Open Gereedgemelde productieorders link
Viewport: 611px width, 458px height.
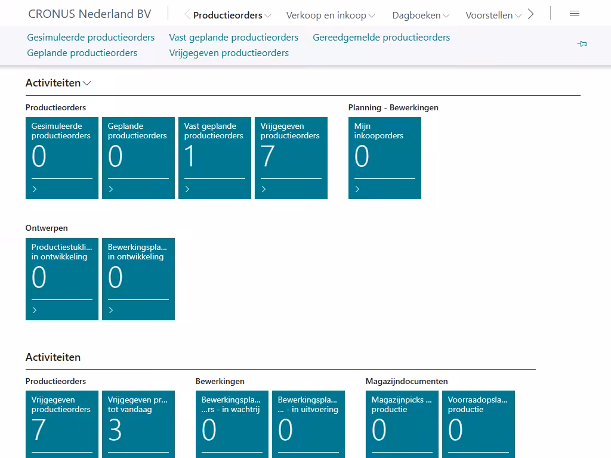381,37
